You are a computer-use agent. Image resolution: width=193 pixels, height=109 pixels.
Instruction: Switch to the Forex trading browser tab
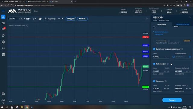(36, 2)
